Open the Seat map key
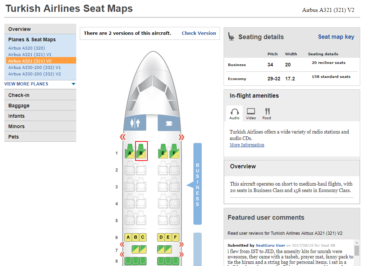The height and width of the screenshot is (266, 371). [x=336, y=37]
